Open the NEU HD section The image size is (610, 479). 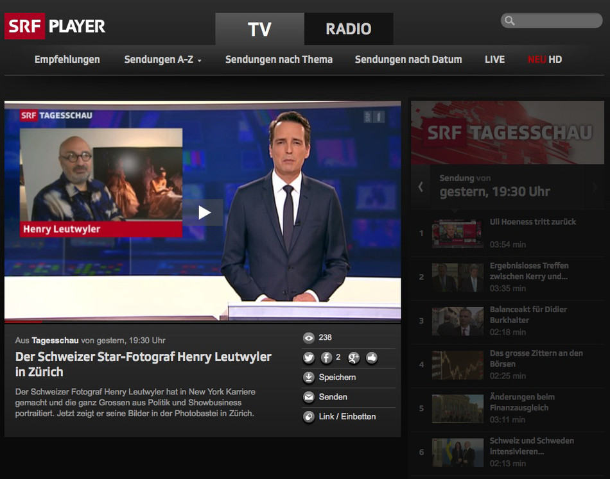click(x=545, y=60)
